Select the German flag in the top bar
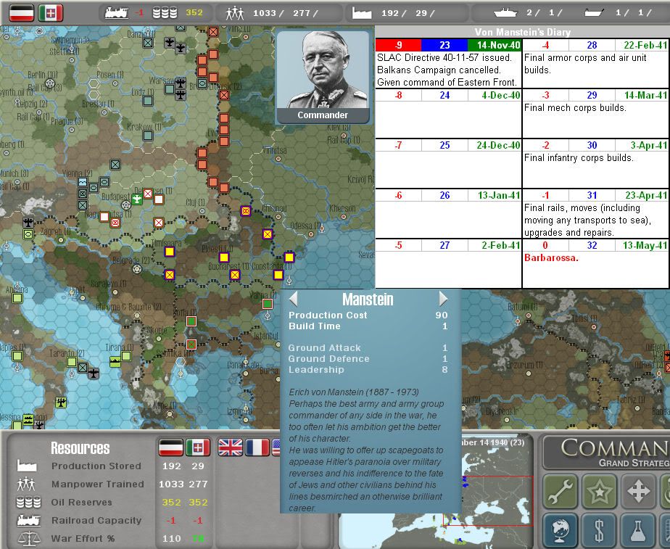 (x=21, y=13)
